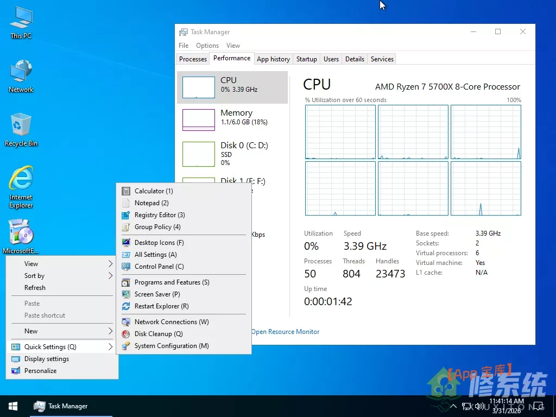Open Group Policy entry in submenu
This screenshot has height=417, width=556.
tap(157, 227)
